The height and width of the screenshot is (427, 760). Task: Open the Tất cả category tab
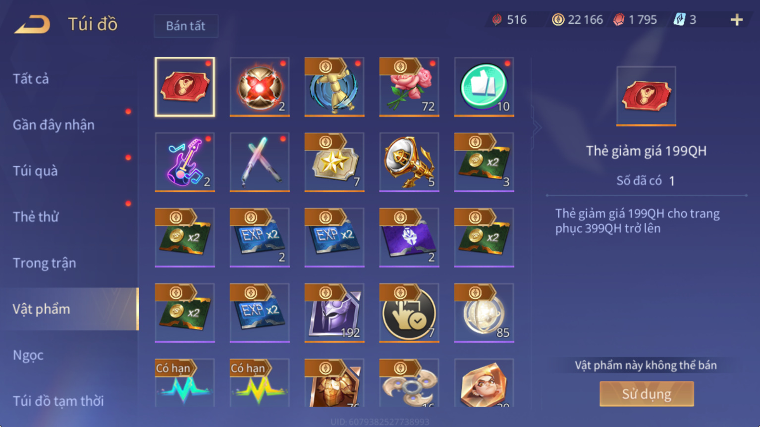31,79
